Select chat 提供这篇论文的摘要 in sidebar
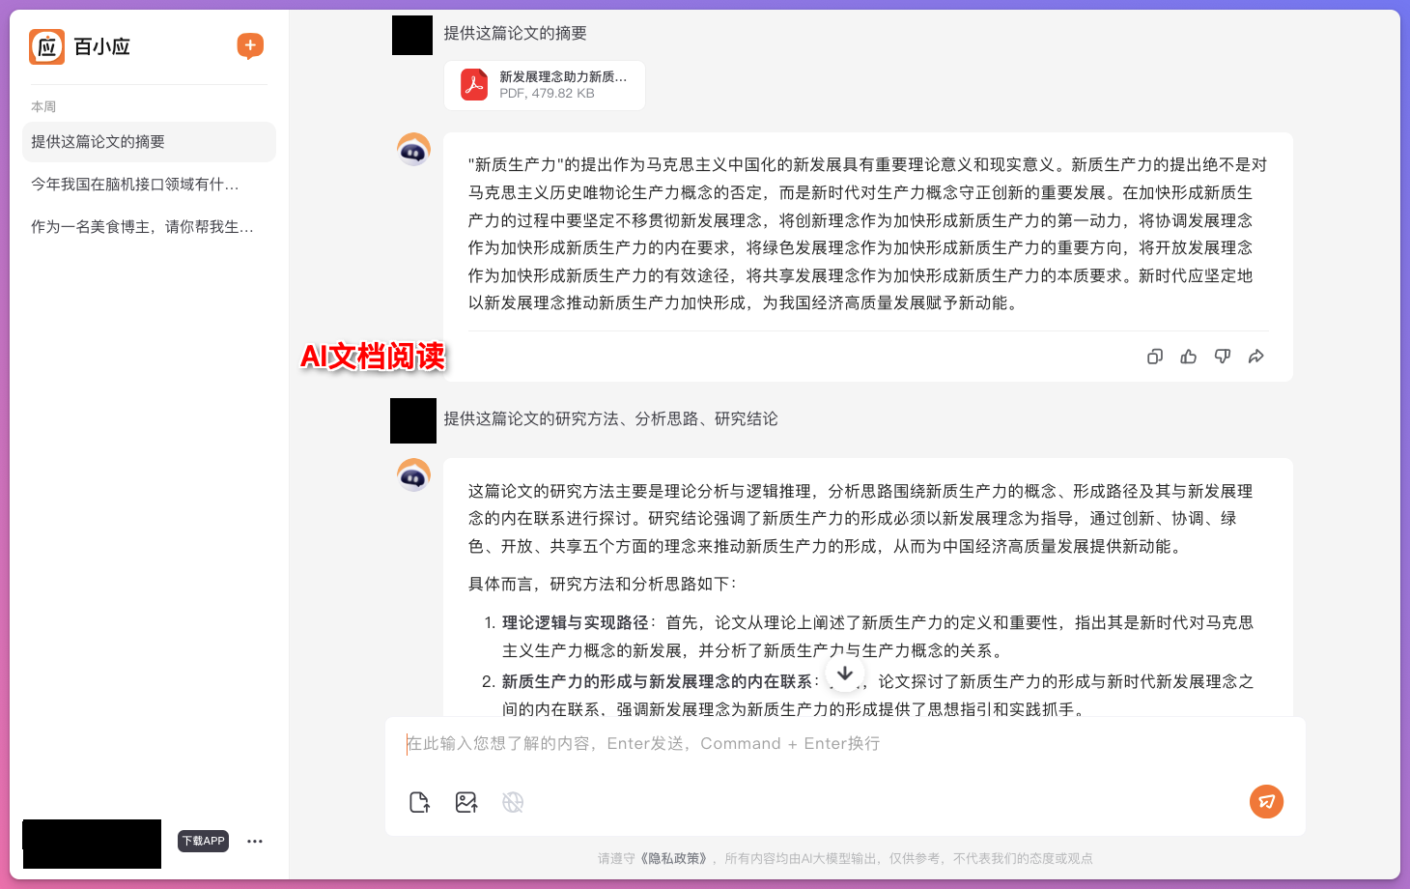The image size is (1410, 889). click(x=149, y=142)
